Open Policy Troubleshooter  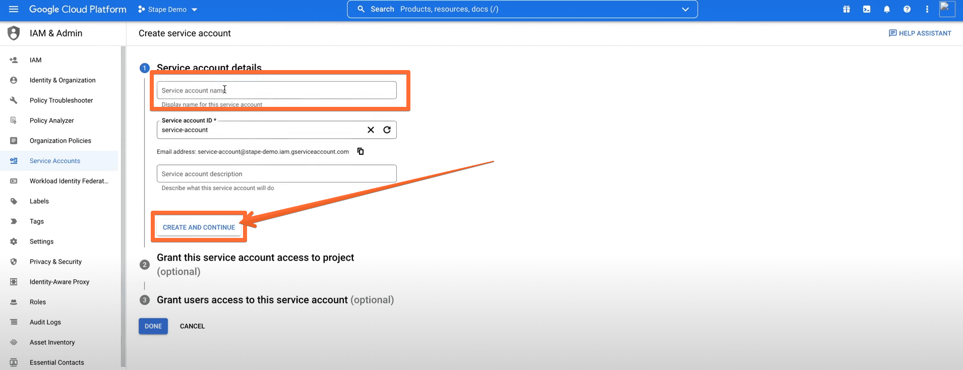(61, 100)
